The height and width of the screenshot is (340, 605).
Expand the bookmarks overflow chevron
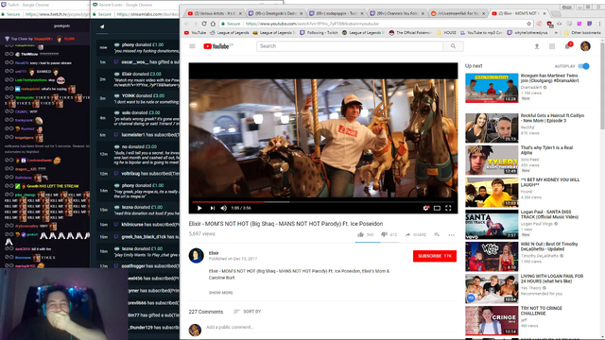556,33
